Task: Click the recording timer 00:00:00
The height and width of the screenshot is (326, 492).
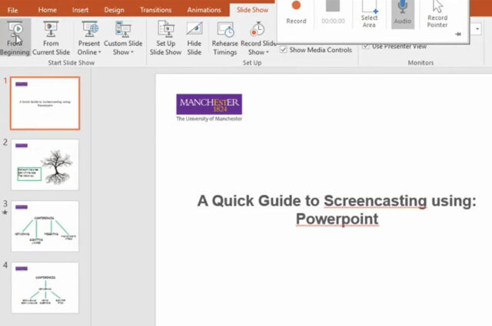Action: click(333, 21)
